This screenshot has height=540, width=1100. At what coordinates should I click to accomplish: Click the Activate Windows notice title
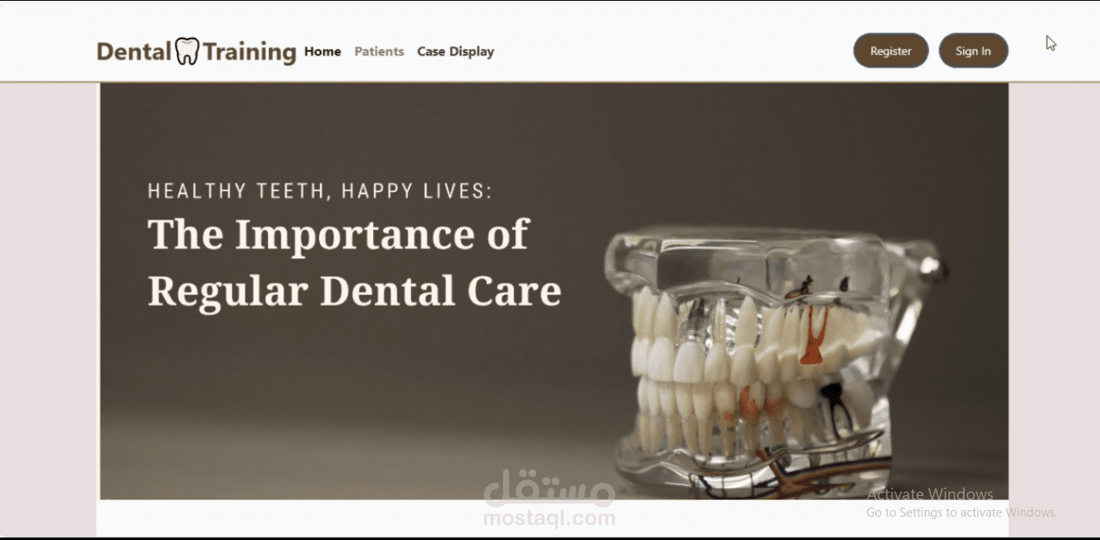click(930, 494)
